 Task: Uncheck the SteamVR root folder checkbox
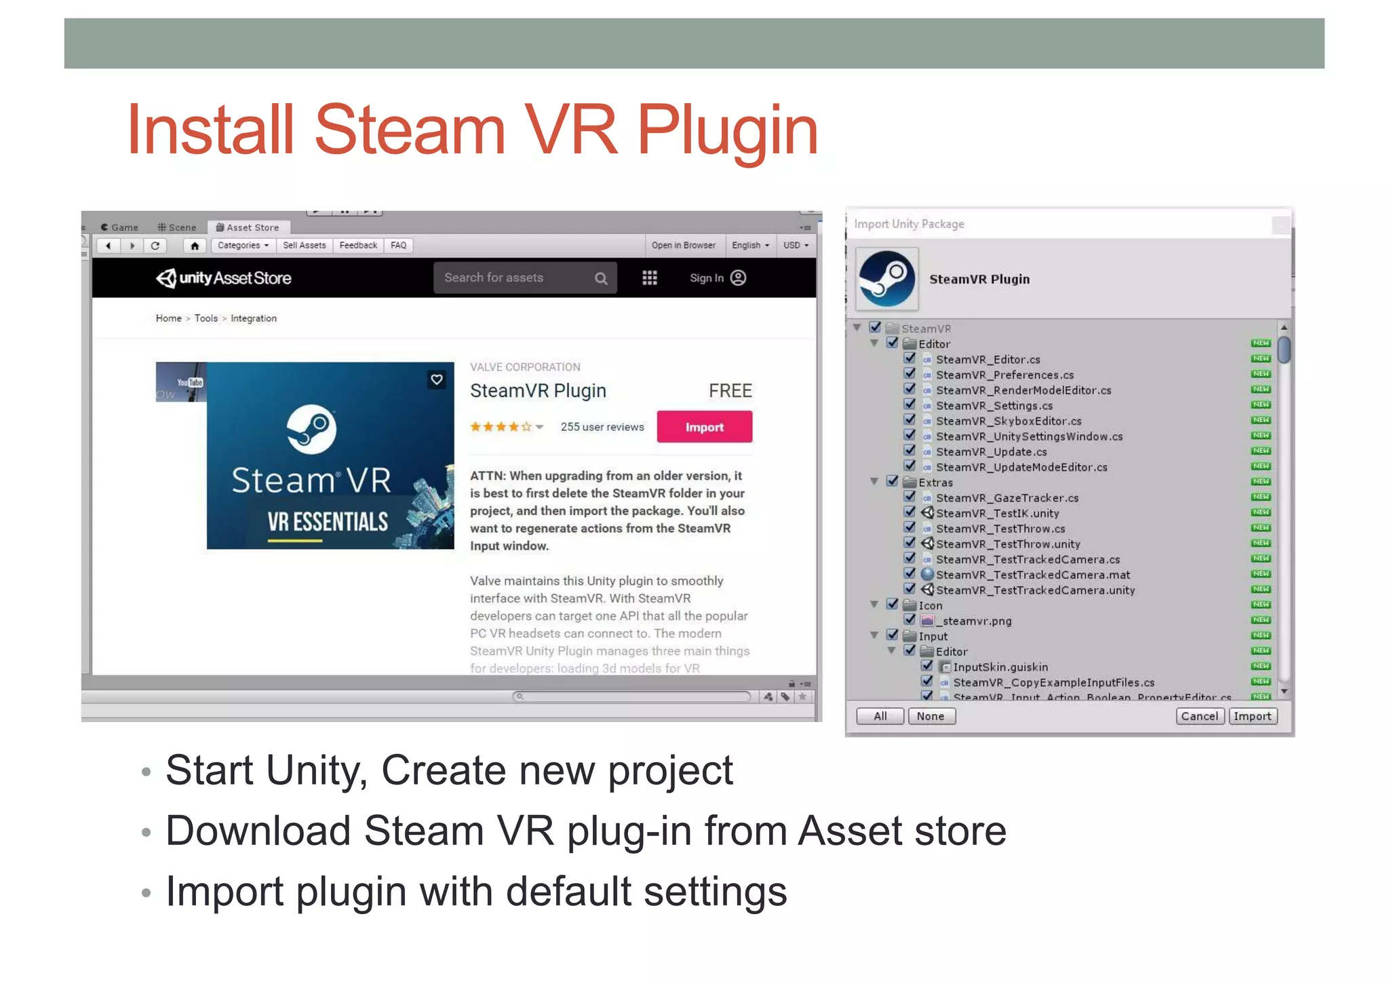(x=875, y=328)
